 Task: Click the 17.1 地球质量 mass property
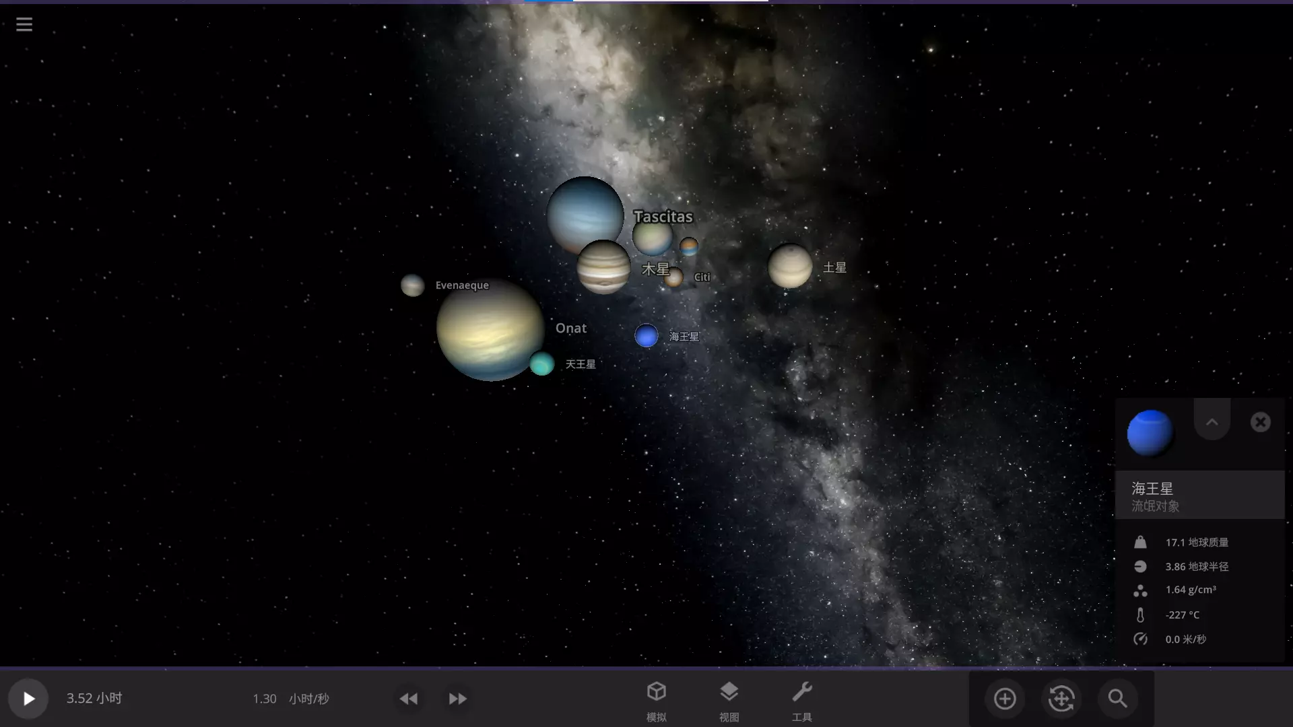[1197, 543]
